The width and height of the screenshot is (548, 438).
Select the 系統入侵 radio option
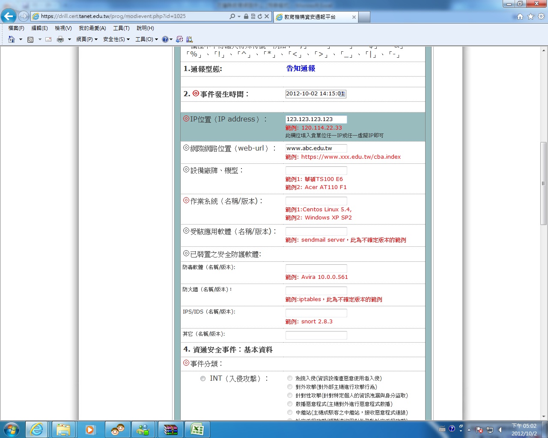click(x=290, y=378)
